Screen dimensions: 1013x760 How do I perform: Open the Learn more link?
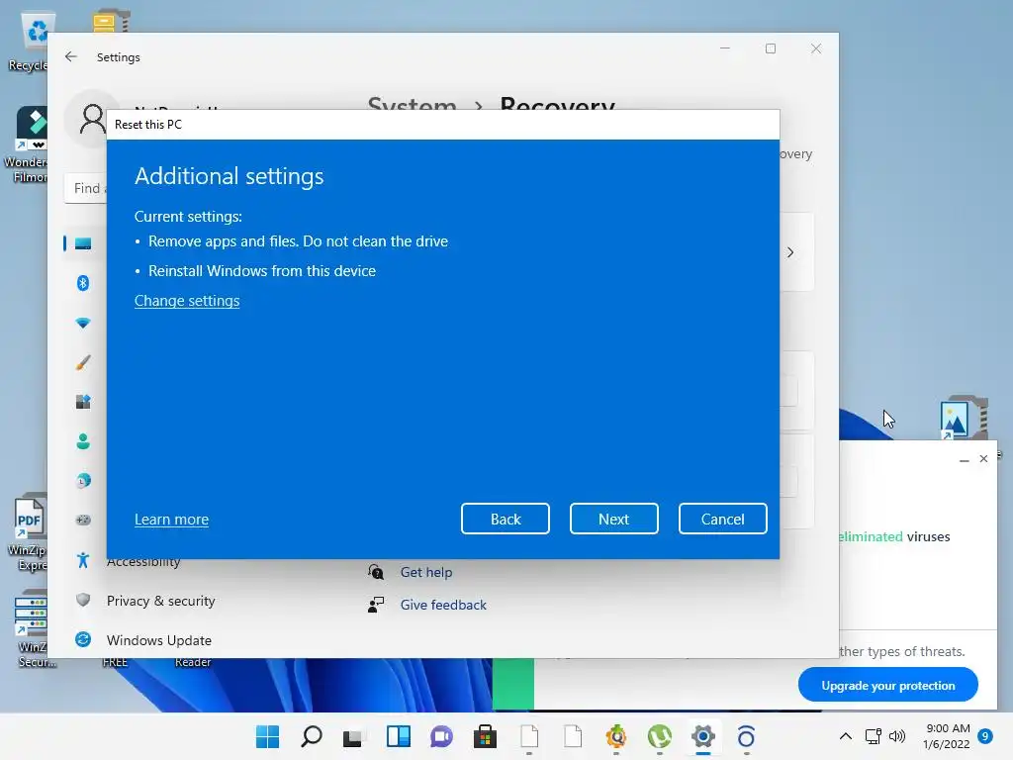pyautogui.click(x=171, y=520)
